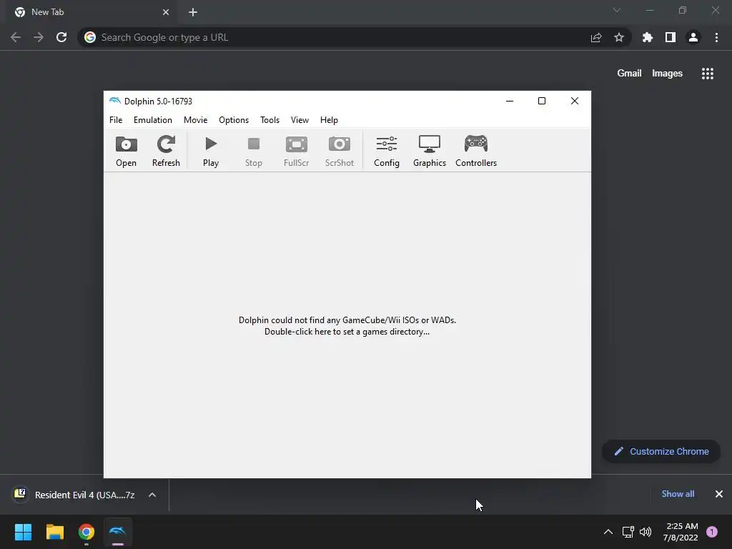This screenshot has height=549, width=732.
Task: Refresh the Dolphin game list
Action: [x=166, y=150]
